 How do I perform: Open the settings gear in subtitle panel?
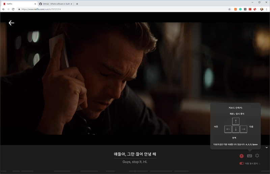(257, 155)
